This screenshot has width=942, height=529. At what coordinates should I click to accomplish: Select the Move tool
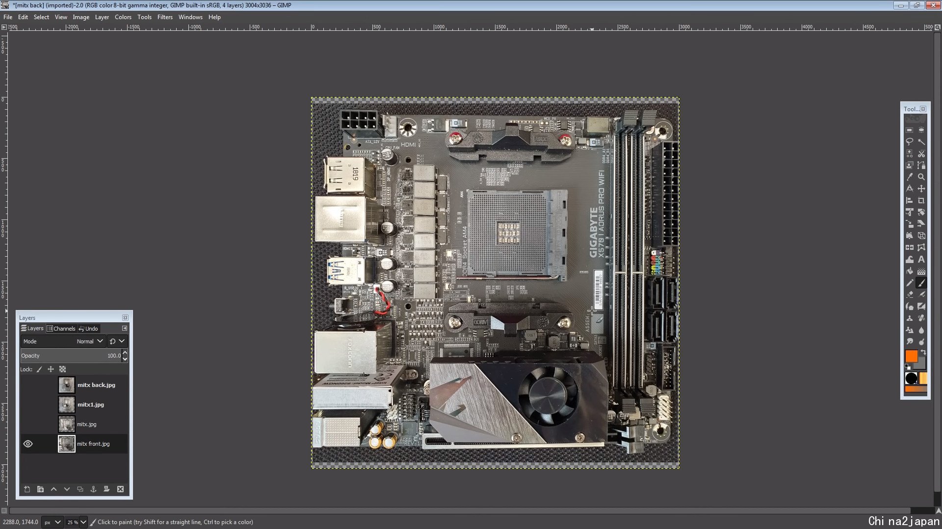point(921,189)
